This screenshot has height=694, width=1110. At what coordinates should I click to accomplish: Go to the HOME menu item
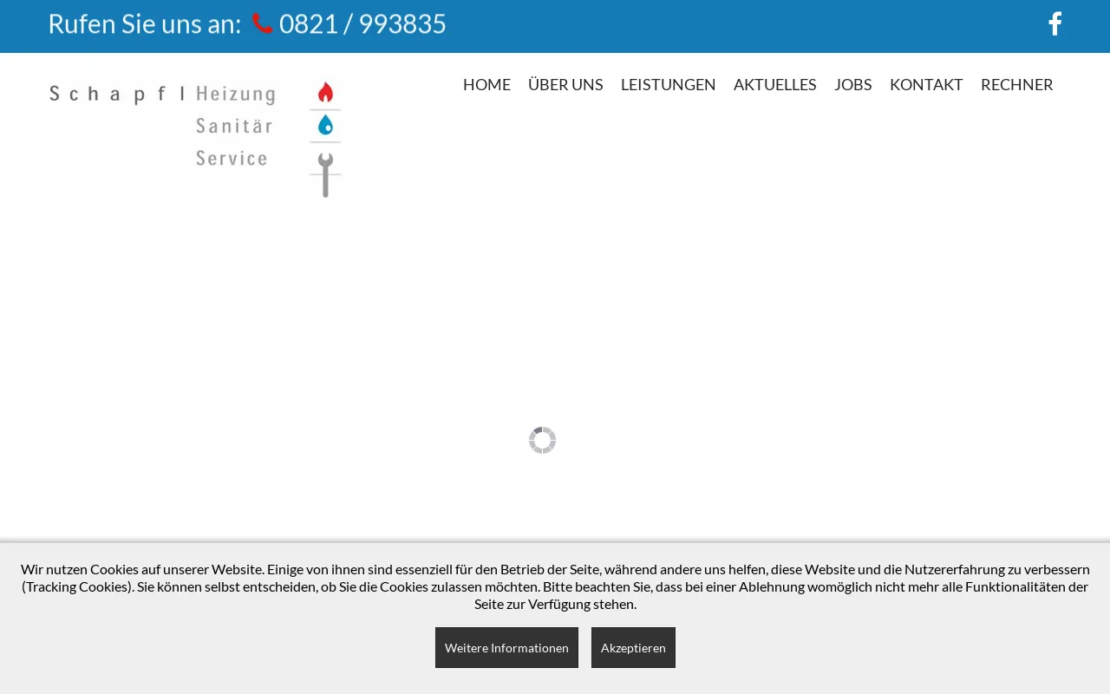486,84
